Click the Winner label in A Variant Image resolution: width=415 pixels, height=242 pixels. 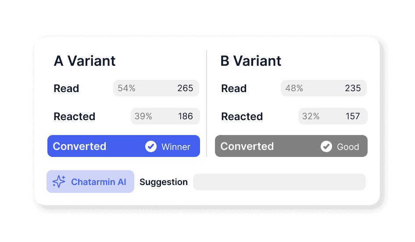[176, 147]
